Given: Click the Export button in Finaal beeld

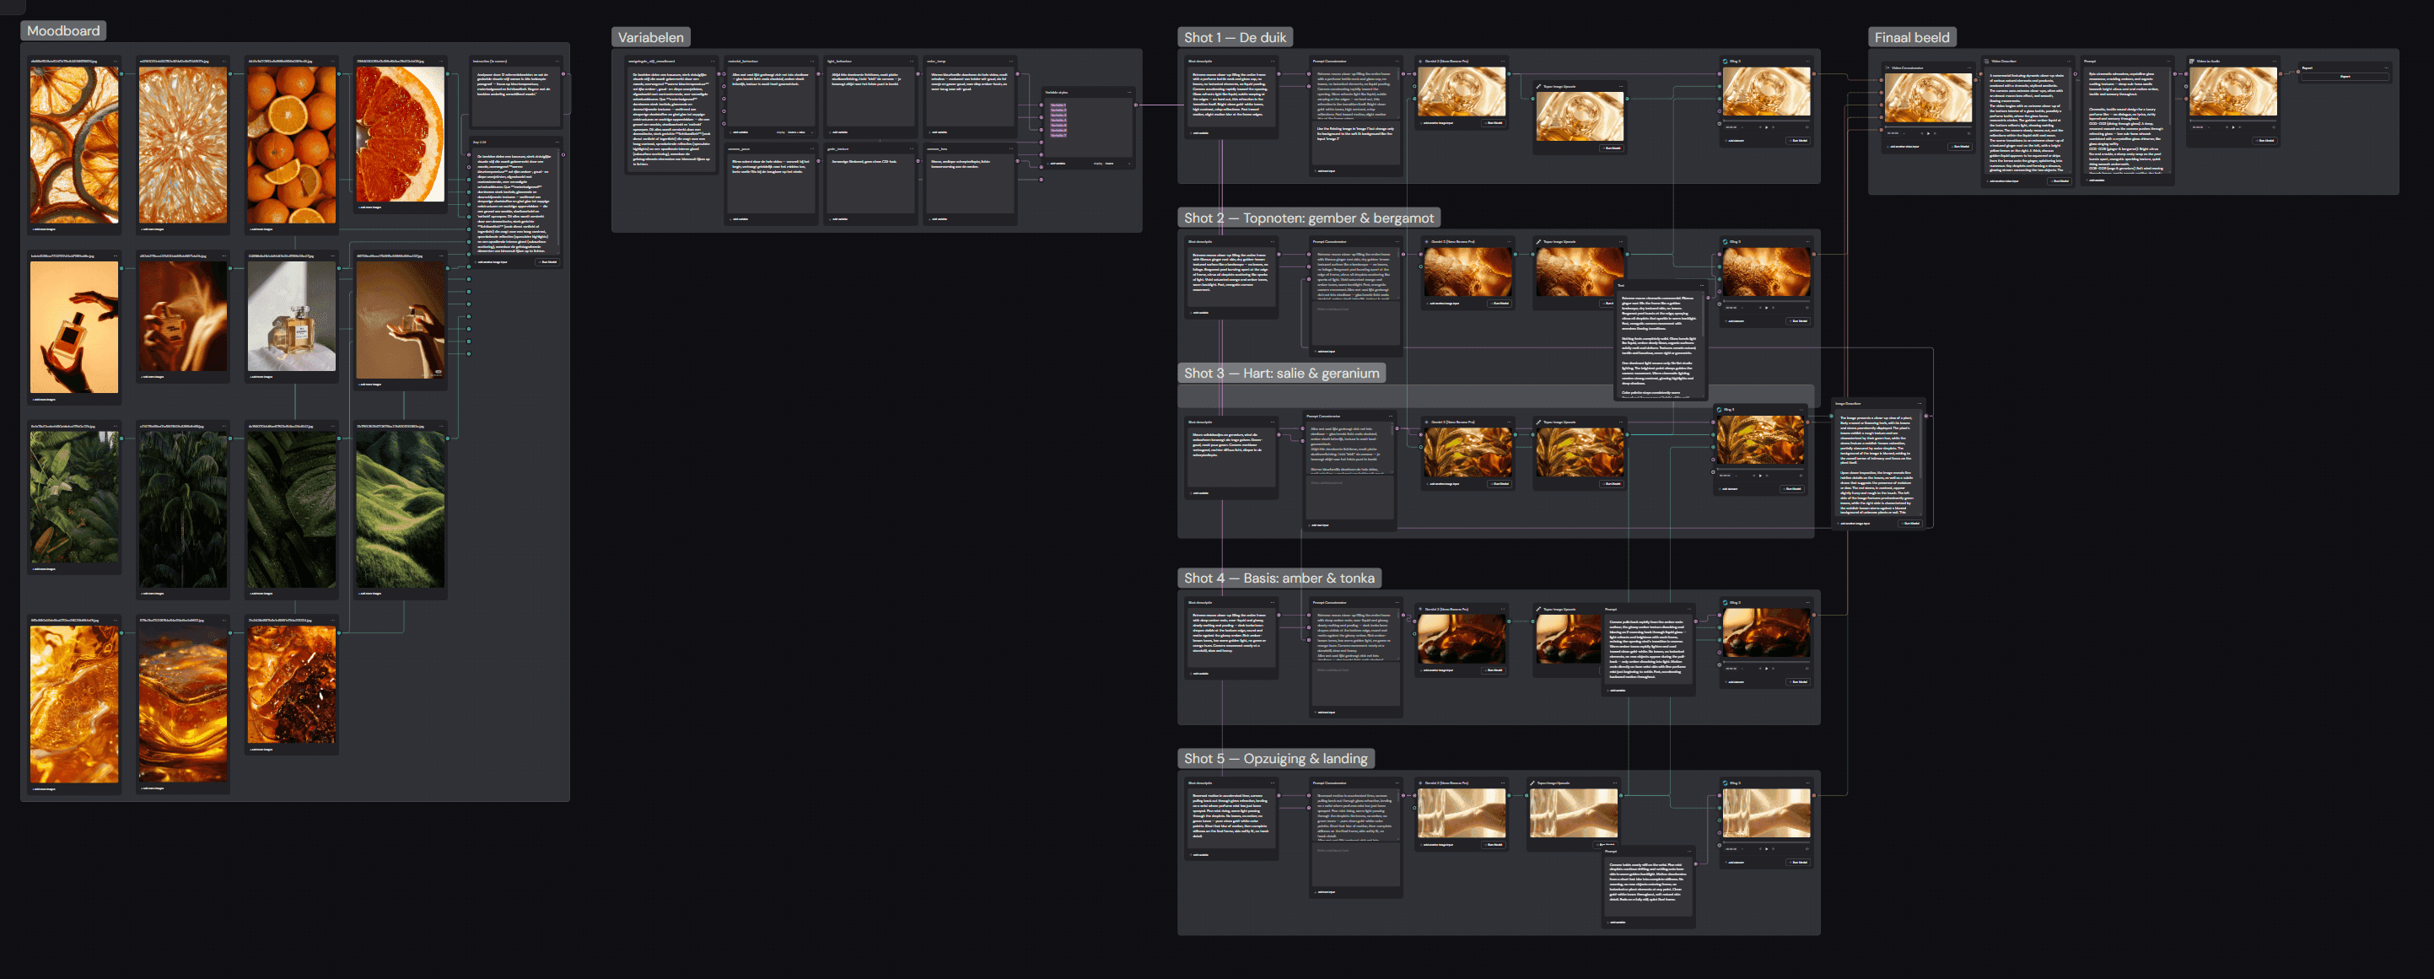Looking at the screenshot, I should point(2345,77).
